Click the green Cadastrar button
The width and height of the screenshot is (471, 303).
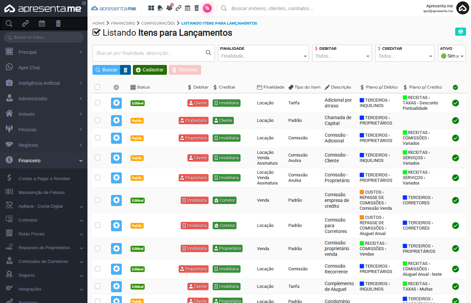point(150,70)
